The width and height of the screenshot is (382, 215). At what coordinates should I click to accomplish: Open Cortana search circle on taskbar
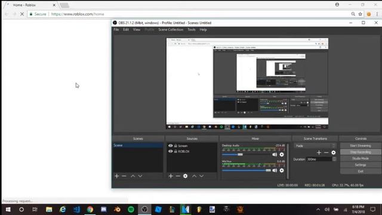point(21,210)
